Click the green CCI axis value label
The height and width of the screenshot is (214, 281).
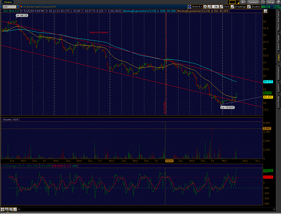tap(268, 170)
